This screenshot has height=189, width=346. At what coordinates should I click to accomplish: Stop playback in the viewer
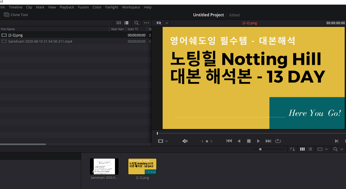point(249,141)
